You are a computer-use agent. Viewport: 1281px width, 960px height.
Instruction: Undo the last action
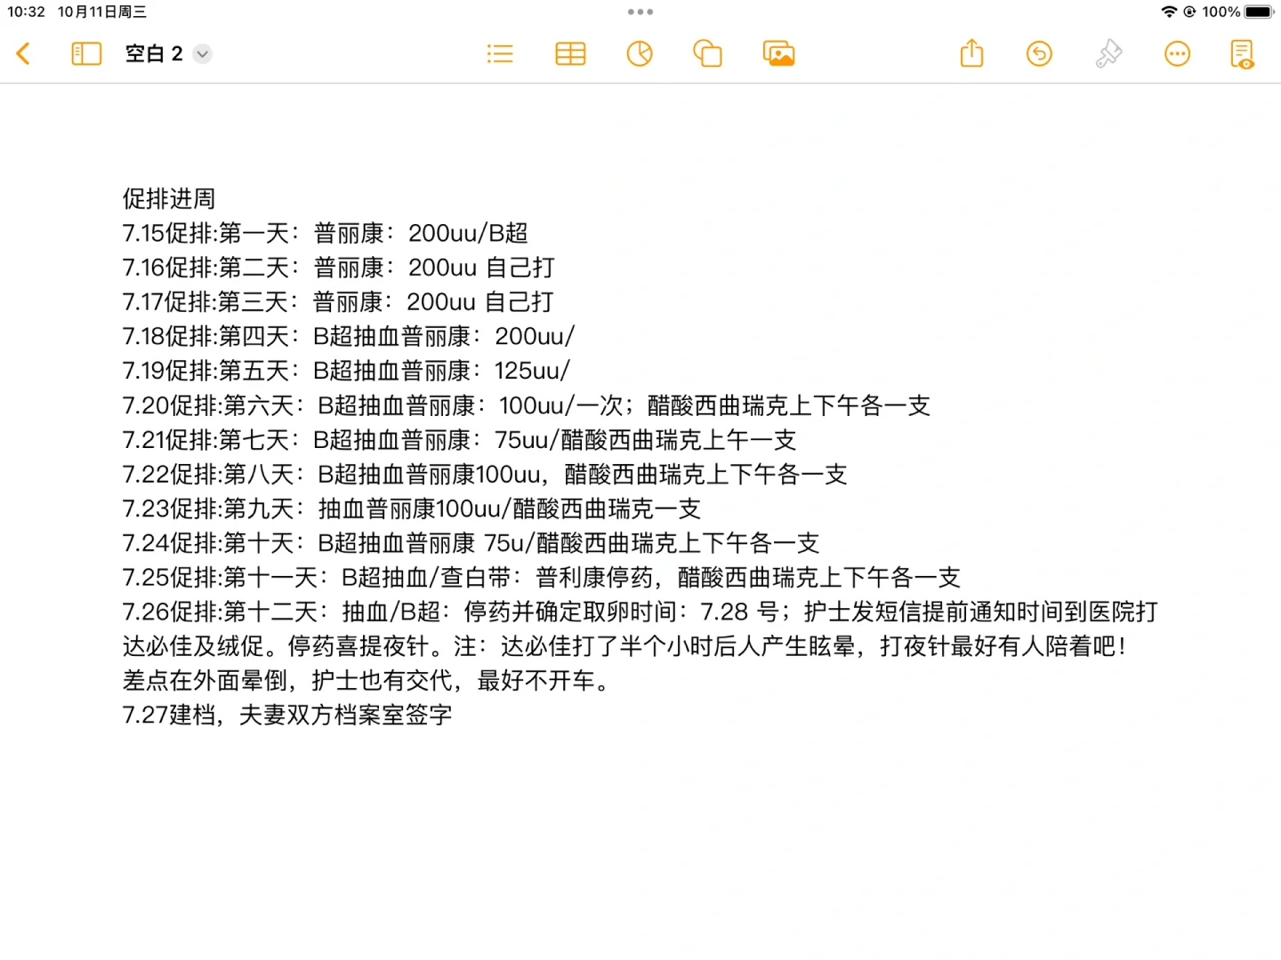point(1039,54)
